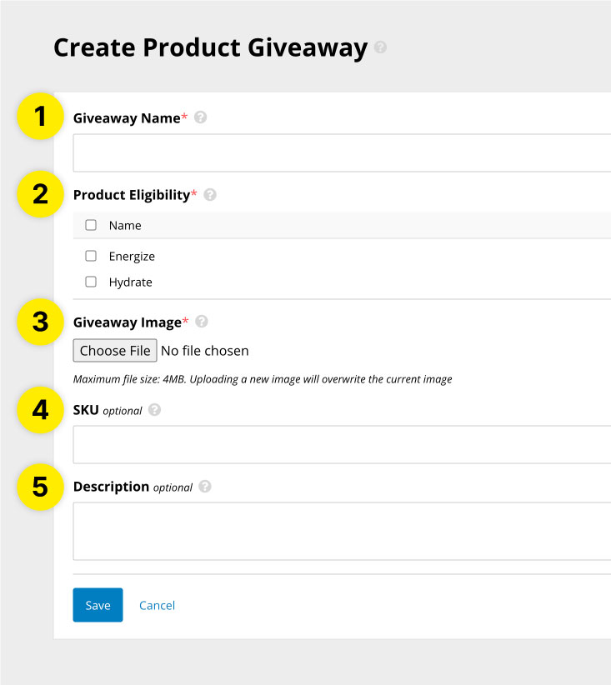Click help icon next to Giveaway Name

tap(200, 117)
